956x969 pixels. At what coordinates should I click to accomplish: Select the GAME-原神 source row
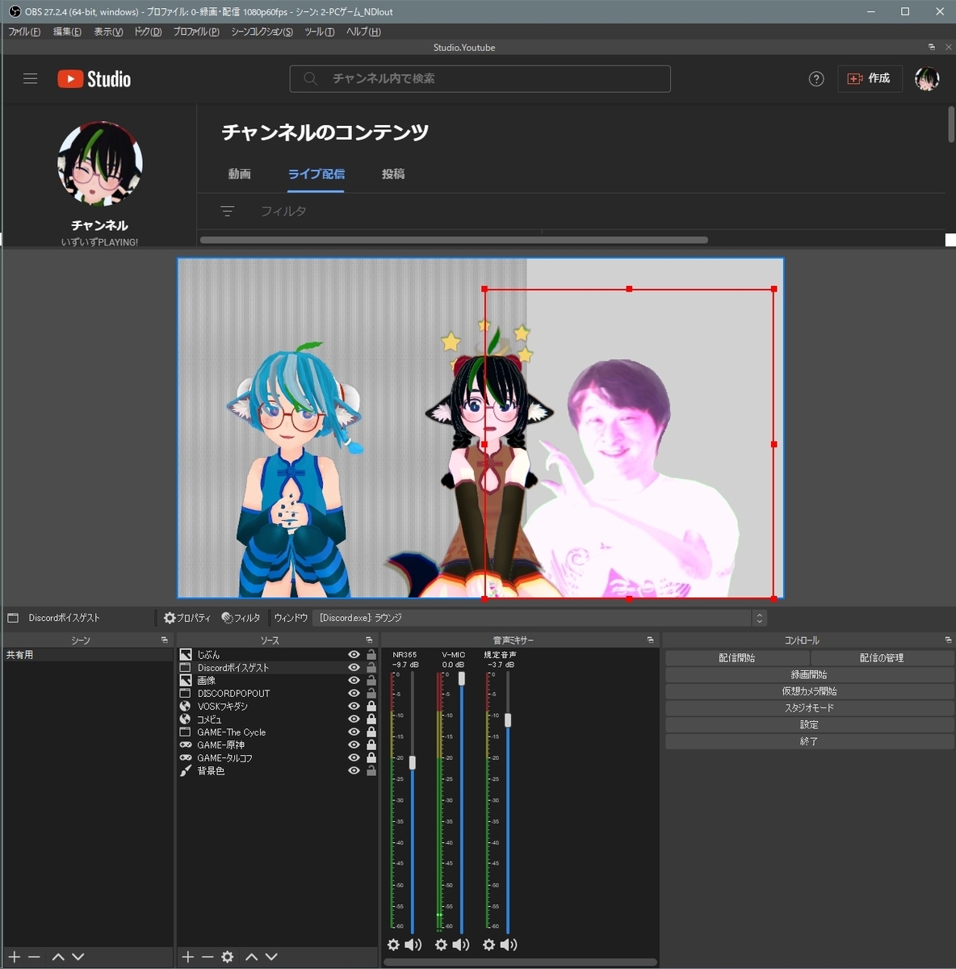277,745
